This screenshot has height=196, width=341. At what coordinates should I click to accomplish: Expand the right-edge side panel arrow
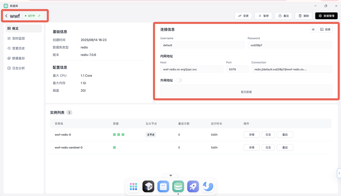pos(339,173)
